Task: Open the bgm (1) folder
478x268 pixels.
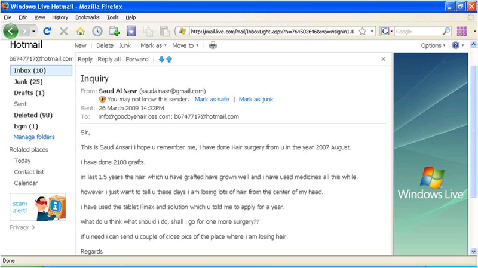Action: pyautogui.click(x=26, y=127)
